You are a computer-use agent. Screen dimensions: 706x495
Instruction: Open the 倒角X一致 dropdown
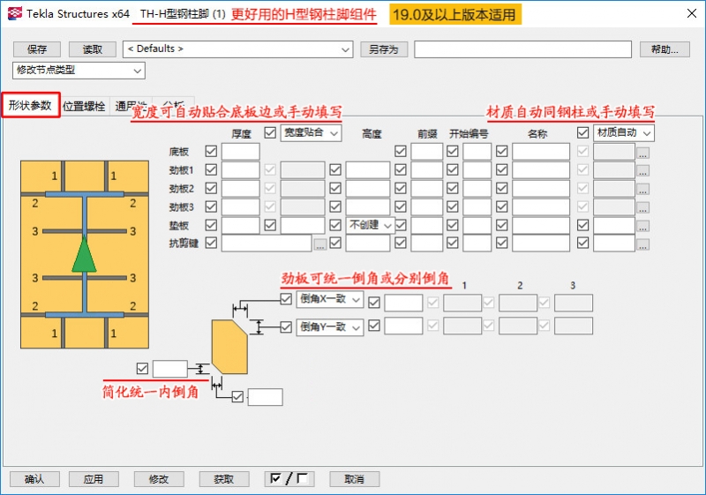(x=329, y=299)
